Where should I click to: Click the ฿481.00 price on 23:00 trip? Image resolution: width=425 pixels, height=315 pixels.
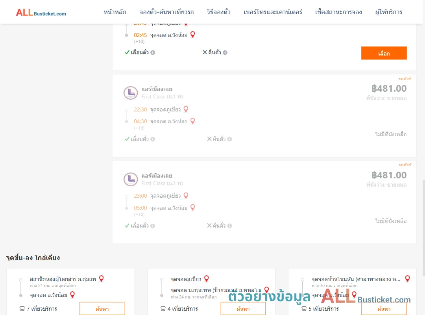click(x=389, y=175)
